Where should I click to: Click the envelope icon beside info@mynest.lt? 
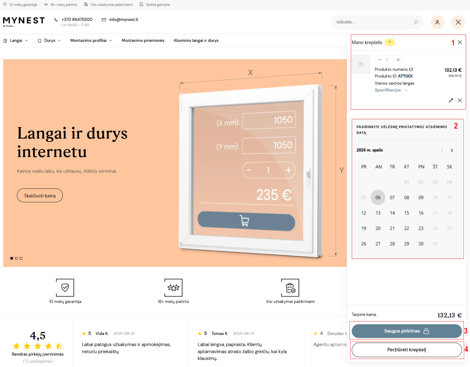(x=104, y=20)
